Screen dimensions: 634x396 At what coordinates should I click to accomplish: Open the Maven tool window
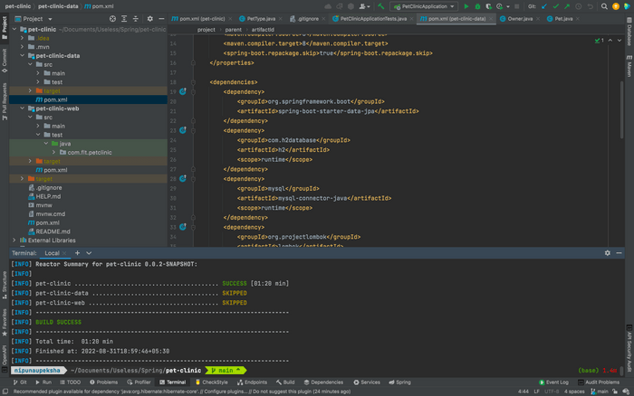coord(629,66)
